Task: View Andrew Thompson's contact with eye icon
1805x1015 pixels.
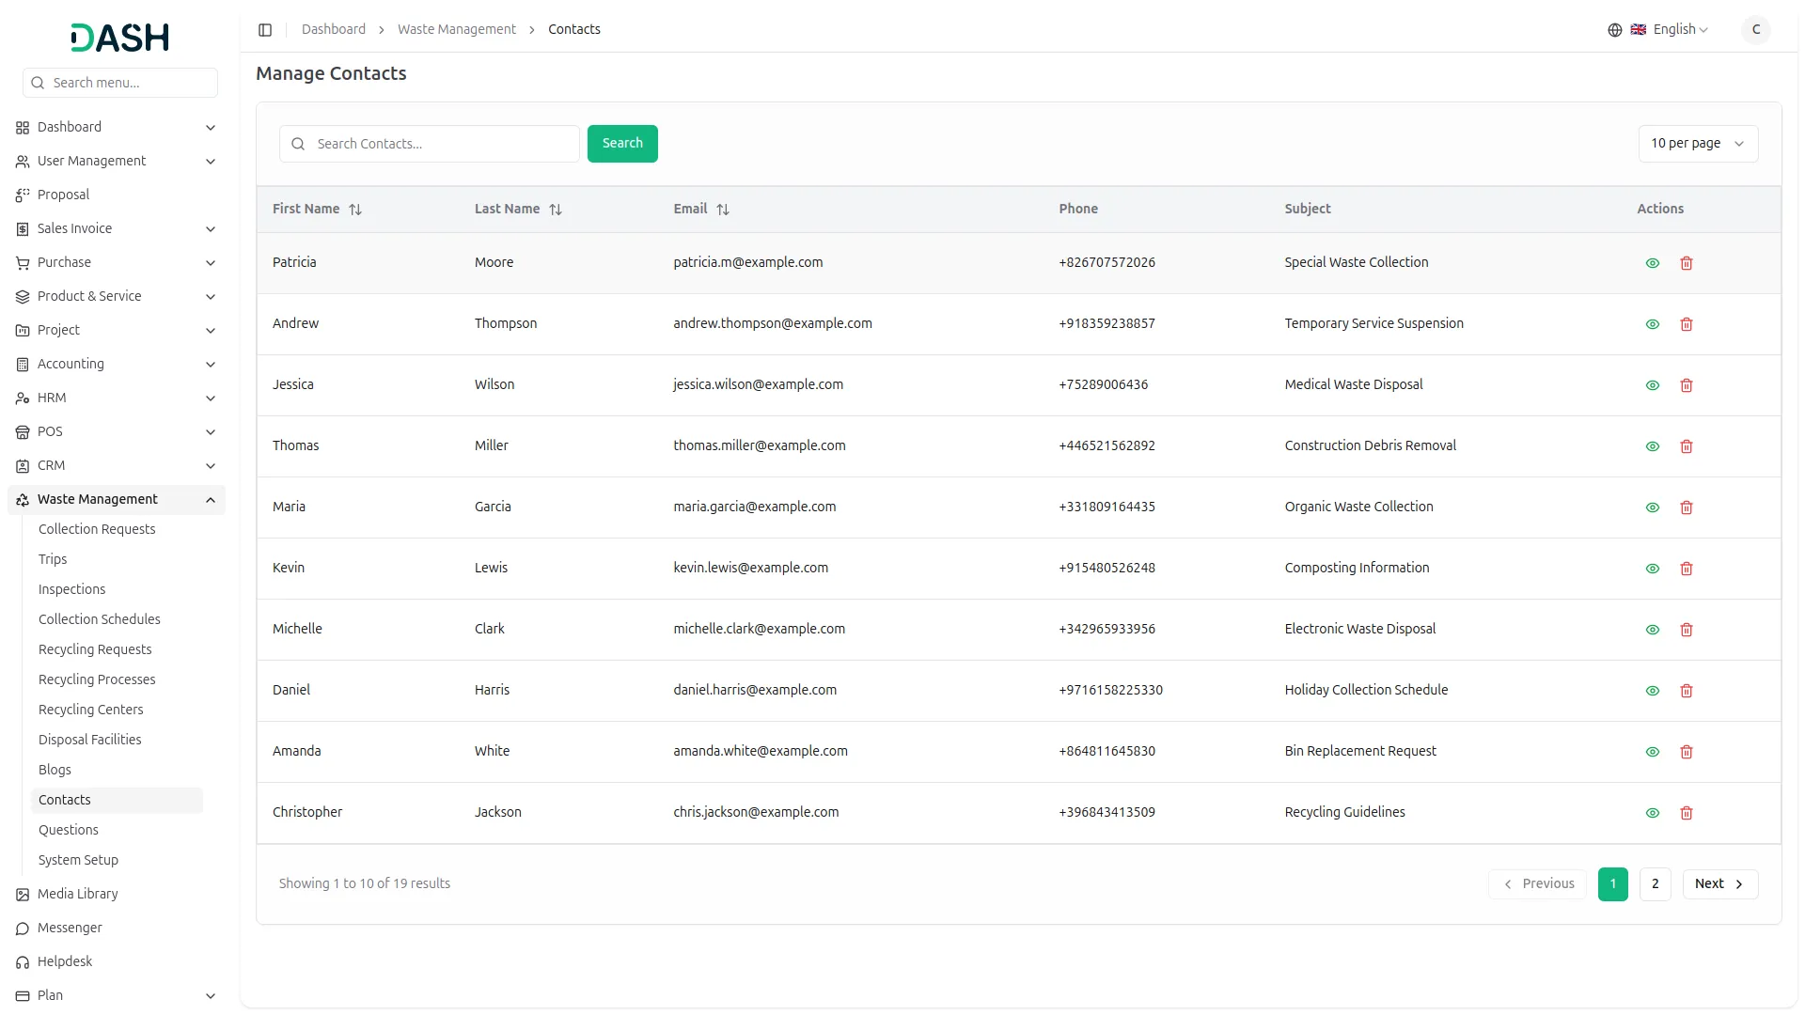Action: [x=1652, y=324]
